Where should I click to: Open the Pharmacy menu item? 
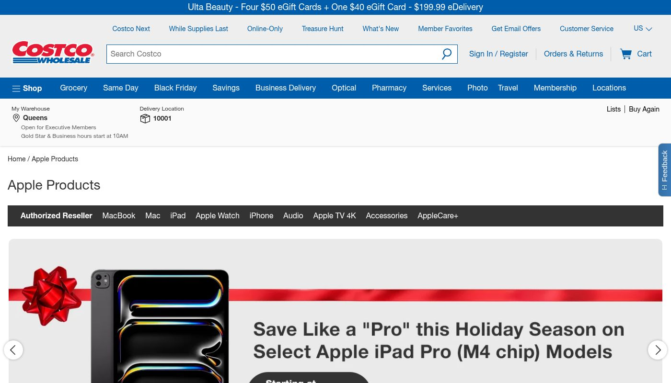pos(389,88)
